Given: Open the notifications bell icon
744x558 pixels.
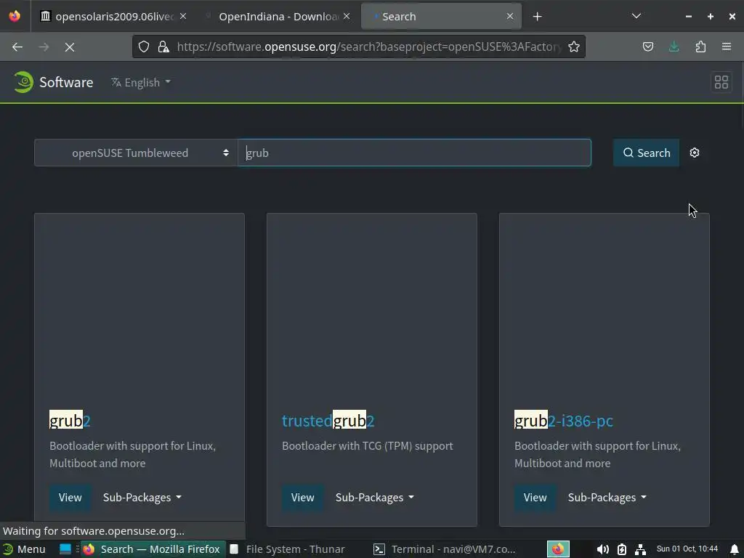Looking at the screenshot, I should (735, 549).
